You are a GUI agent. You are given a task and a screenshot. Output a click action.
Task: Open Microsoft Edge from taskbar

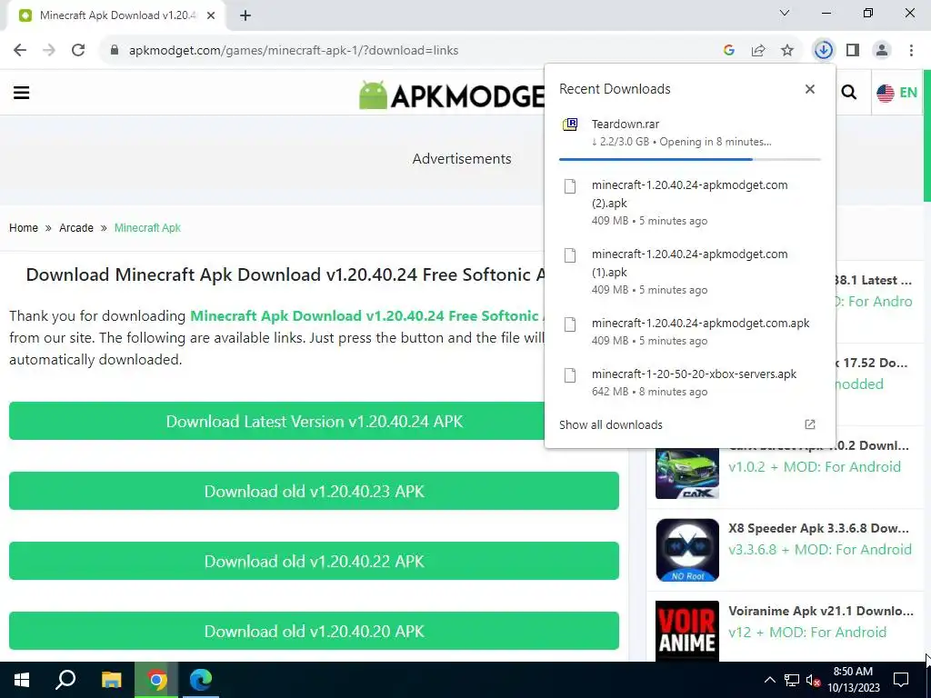pos(201,680)
